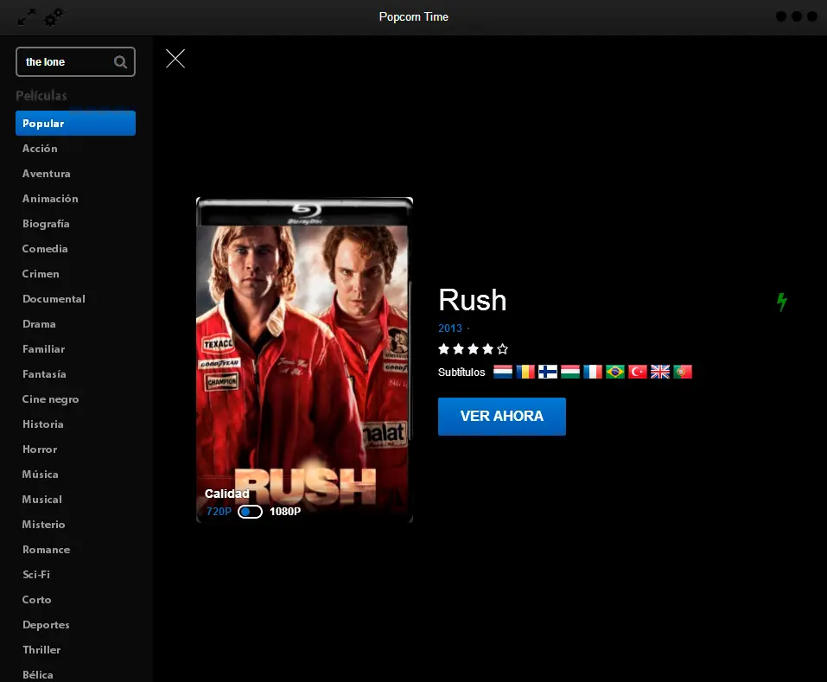Viewport: 827px width, 682px height.
Task: Click the 2013 release year
Action: click(x=450, y=328)
